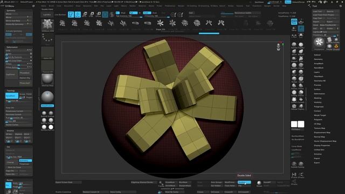The image size is (345, 194).
Task: Select the Standard brush icon
Action: [294, 45]
